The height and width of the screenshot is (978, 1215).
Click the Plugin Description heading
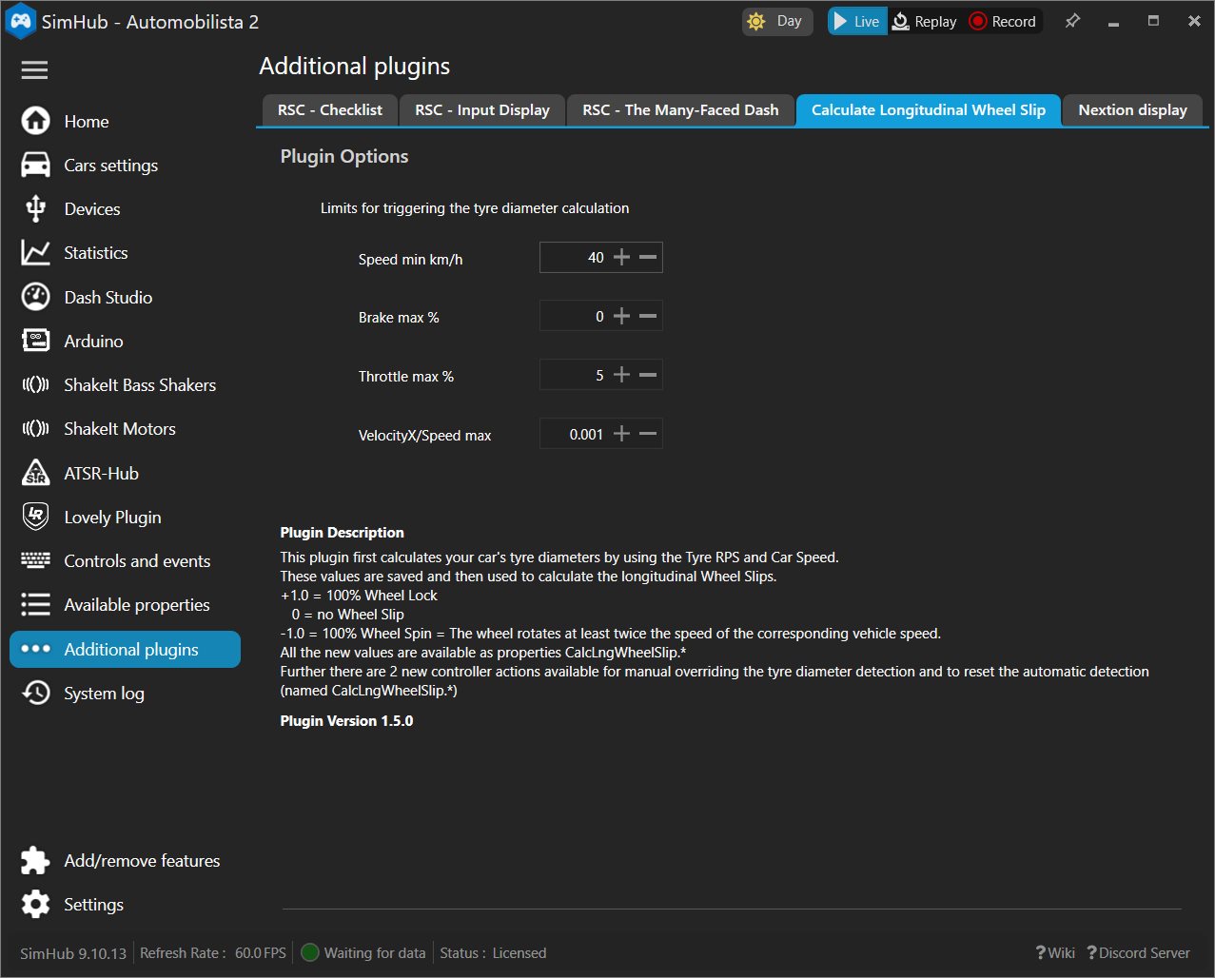[x=342, y=532]
